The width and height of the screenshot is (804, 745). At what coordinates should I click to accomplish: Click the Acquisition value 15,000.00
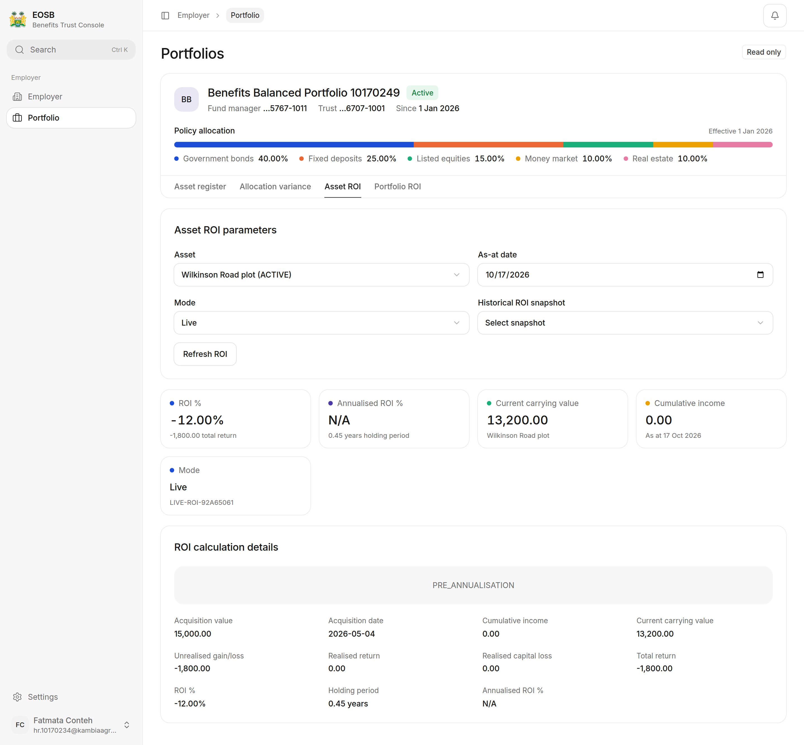click(x=193, y=634)
